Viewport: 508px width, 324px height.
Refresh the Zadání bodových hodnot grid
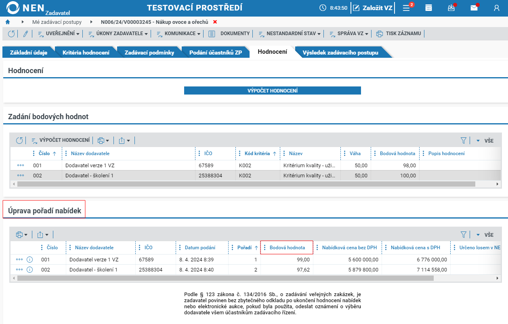(19, 141)
